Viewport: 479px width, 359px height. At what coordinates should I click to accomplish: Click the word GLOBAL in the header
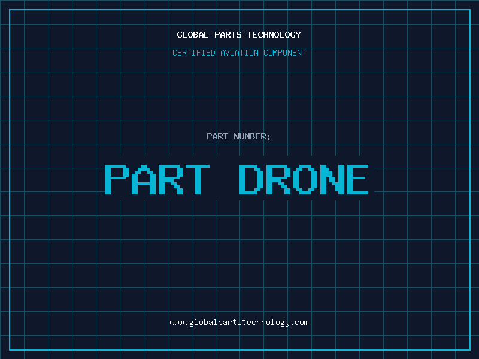193,35
